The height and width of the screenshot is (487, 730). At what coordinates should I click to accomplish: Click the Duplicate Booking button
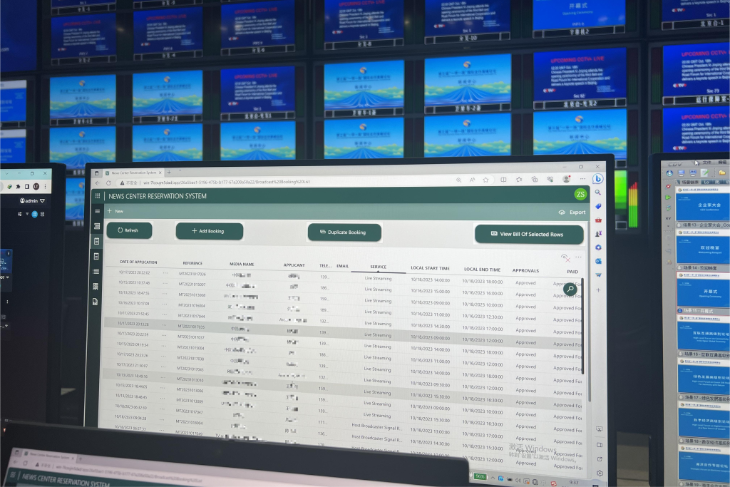(x=344, y=232)
